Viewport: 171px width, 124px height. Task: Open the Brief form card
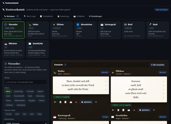pyautogui.click(x=133, y=30)
